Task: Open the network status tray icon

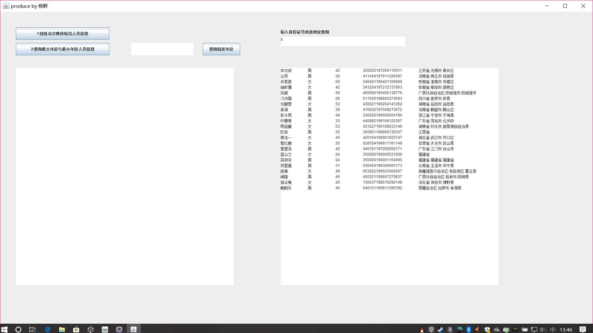Action: [534, 330]
